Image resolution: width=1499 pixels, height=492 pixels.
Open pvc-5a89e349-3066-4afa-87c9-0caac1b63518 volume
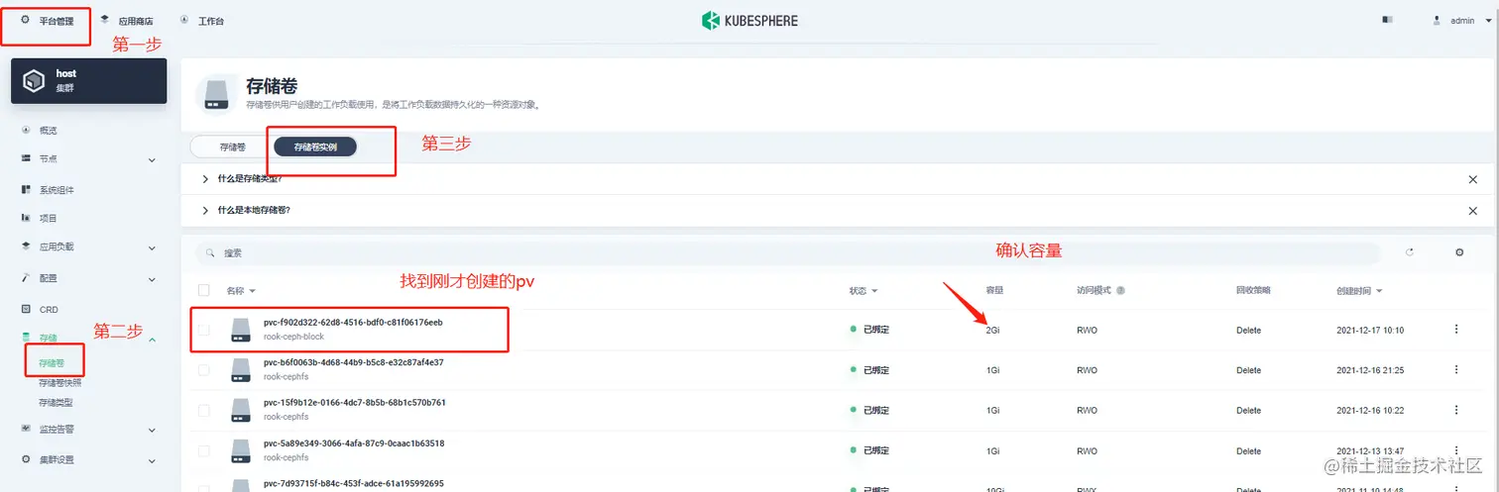click(x=354, y=443)
